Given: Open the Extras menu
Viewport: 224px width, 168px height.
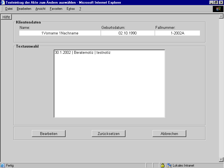Looking at the screenshot, I should (x=71, y=9).
